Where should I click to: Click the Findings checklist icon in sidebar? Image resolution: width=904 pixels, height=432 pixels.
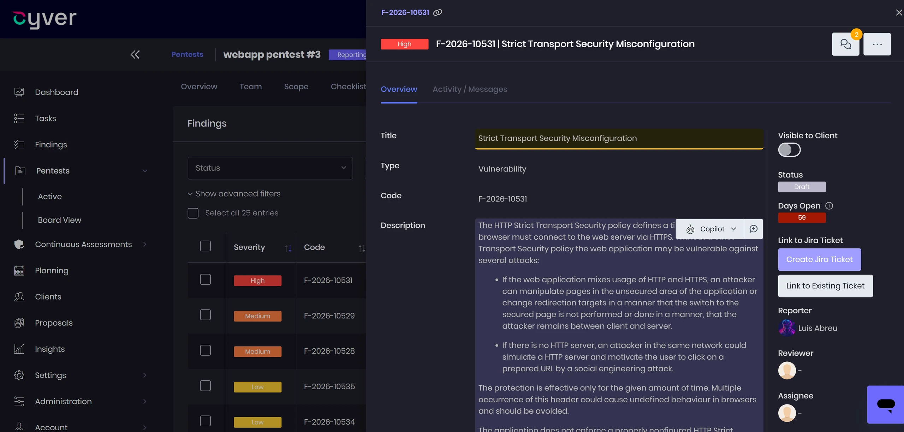coord(19,145)
